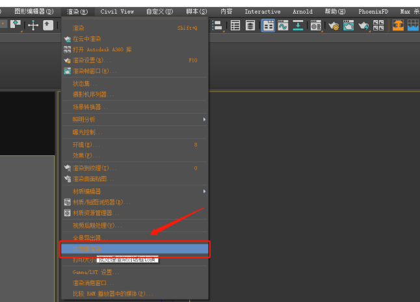Open the A360 gallery four-thumbnail icon
Screen dimensions: 420x302
[378, 25]
